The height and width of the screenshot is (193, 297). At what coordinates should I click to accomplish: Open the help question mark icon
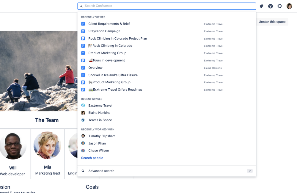tap(271, 6)
